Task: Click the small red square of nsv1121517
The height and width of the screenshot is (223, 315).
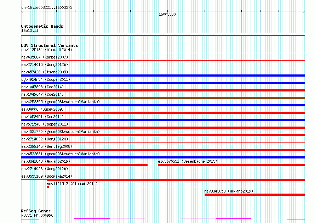Action: (x=48, y=187)
